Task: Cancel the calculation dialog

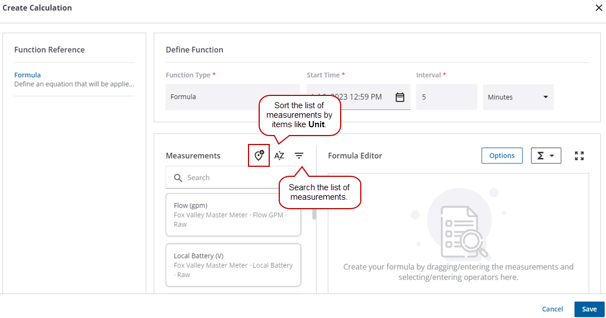Action: 552,309
